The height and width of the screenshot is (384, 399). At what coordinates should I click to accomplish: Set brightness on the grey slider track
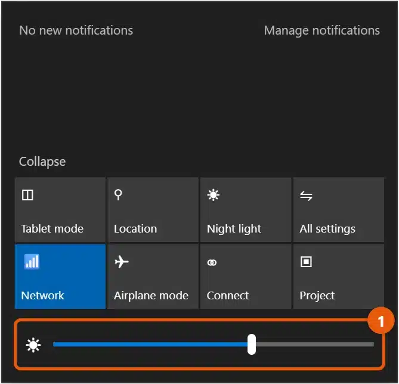click(315, 344)
